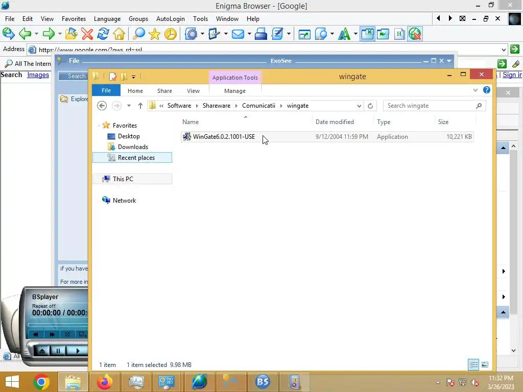Switch to details view in Explorer status bar
523x392 pixels.
tap(473, 364)
